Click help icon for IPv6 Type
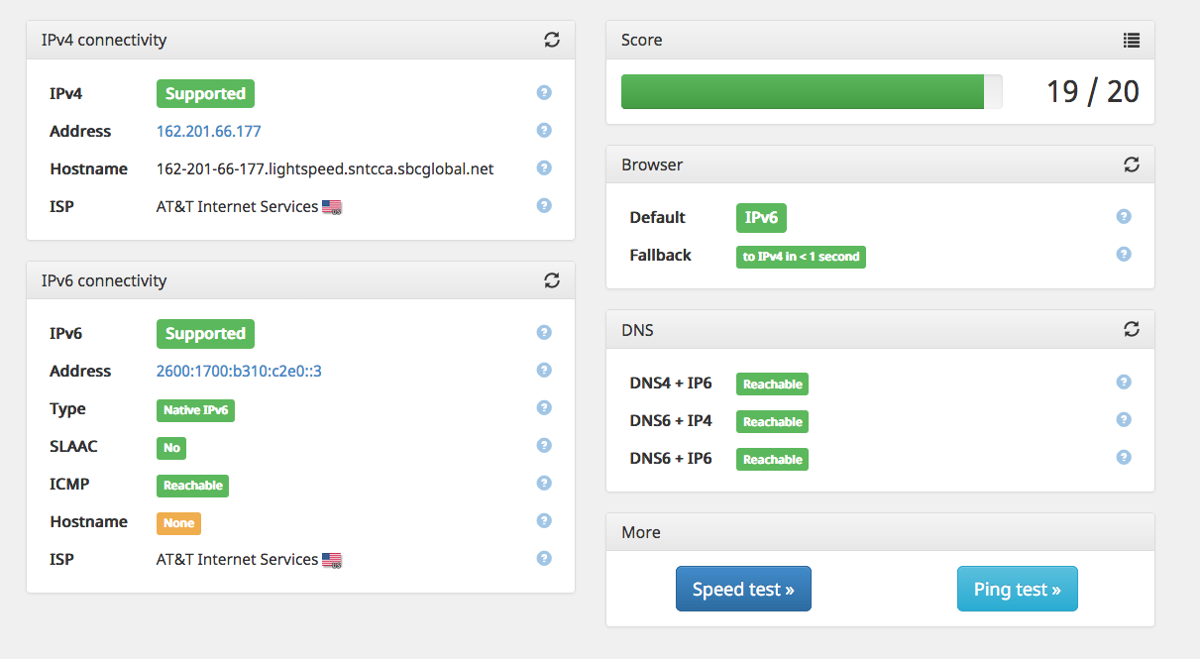The image size is (1200, 659). tap(544, 408)
